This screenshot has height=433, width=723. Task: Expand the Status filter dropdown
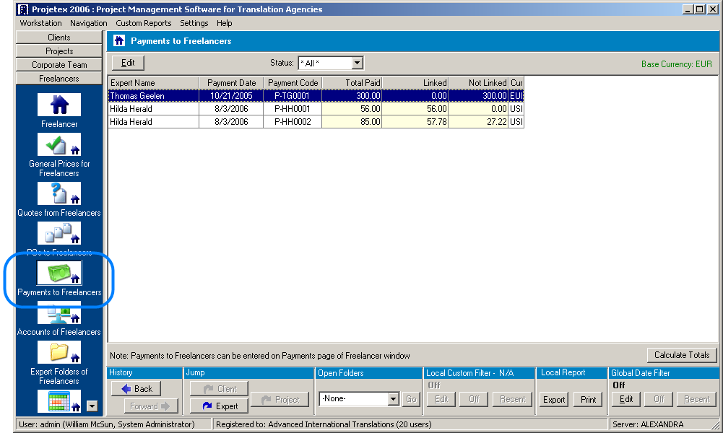pyautogui.click(x=357, y=64)
